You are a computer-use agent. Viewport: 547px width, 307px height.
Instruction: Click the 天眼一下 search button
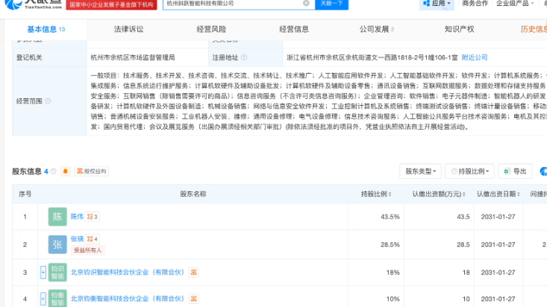point(331,4)
